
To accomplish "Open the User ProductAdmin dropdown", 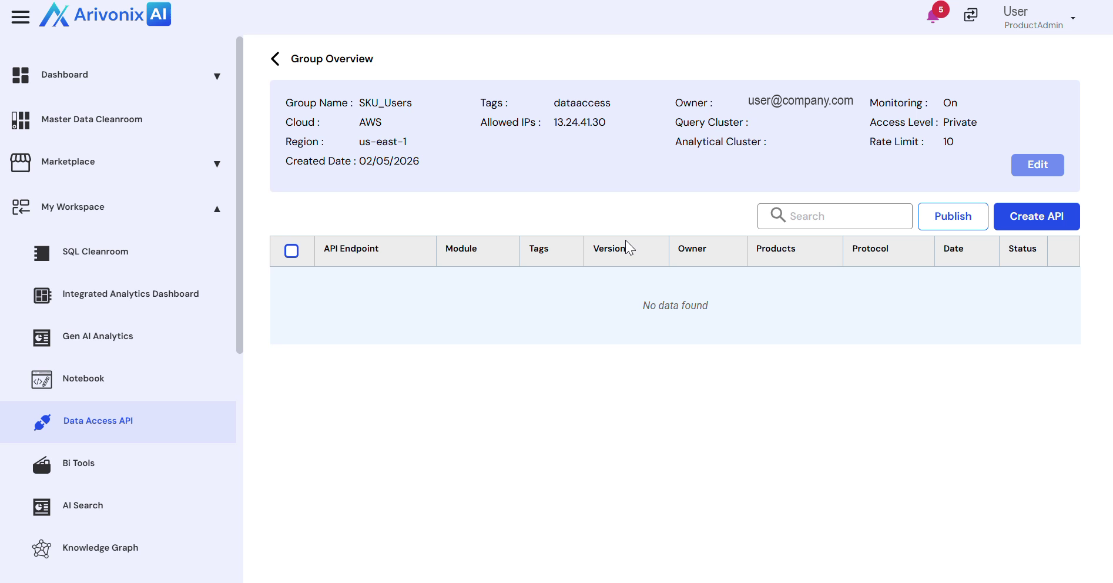I will pyautogui.click(x=1072, y=18).
